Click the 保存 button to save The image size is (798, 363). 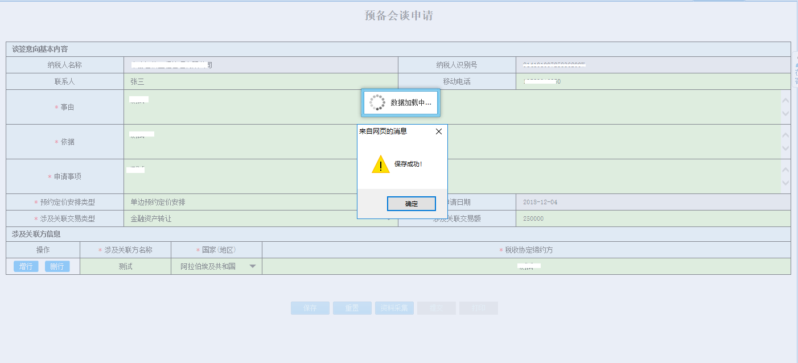[x=310, y=308]
